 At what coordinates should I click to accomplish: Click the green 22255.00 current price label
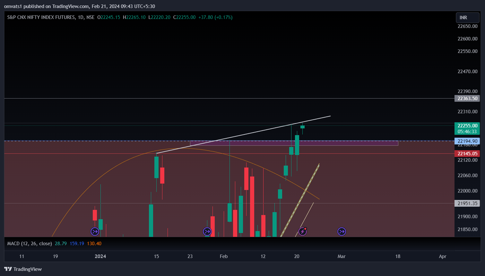467,125
